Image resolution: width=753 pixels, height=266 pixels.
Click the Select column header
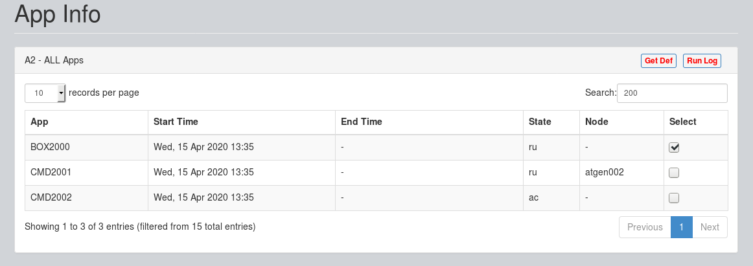(696, 122)
